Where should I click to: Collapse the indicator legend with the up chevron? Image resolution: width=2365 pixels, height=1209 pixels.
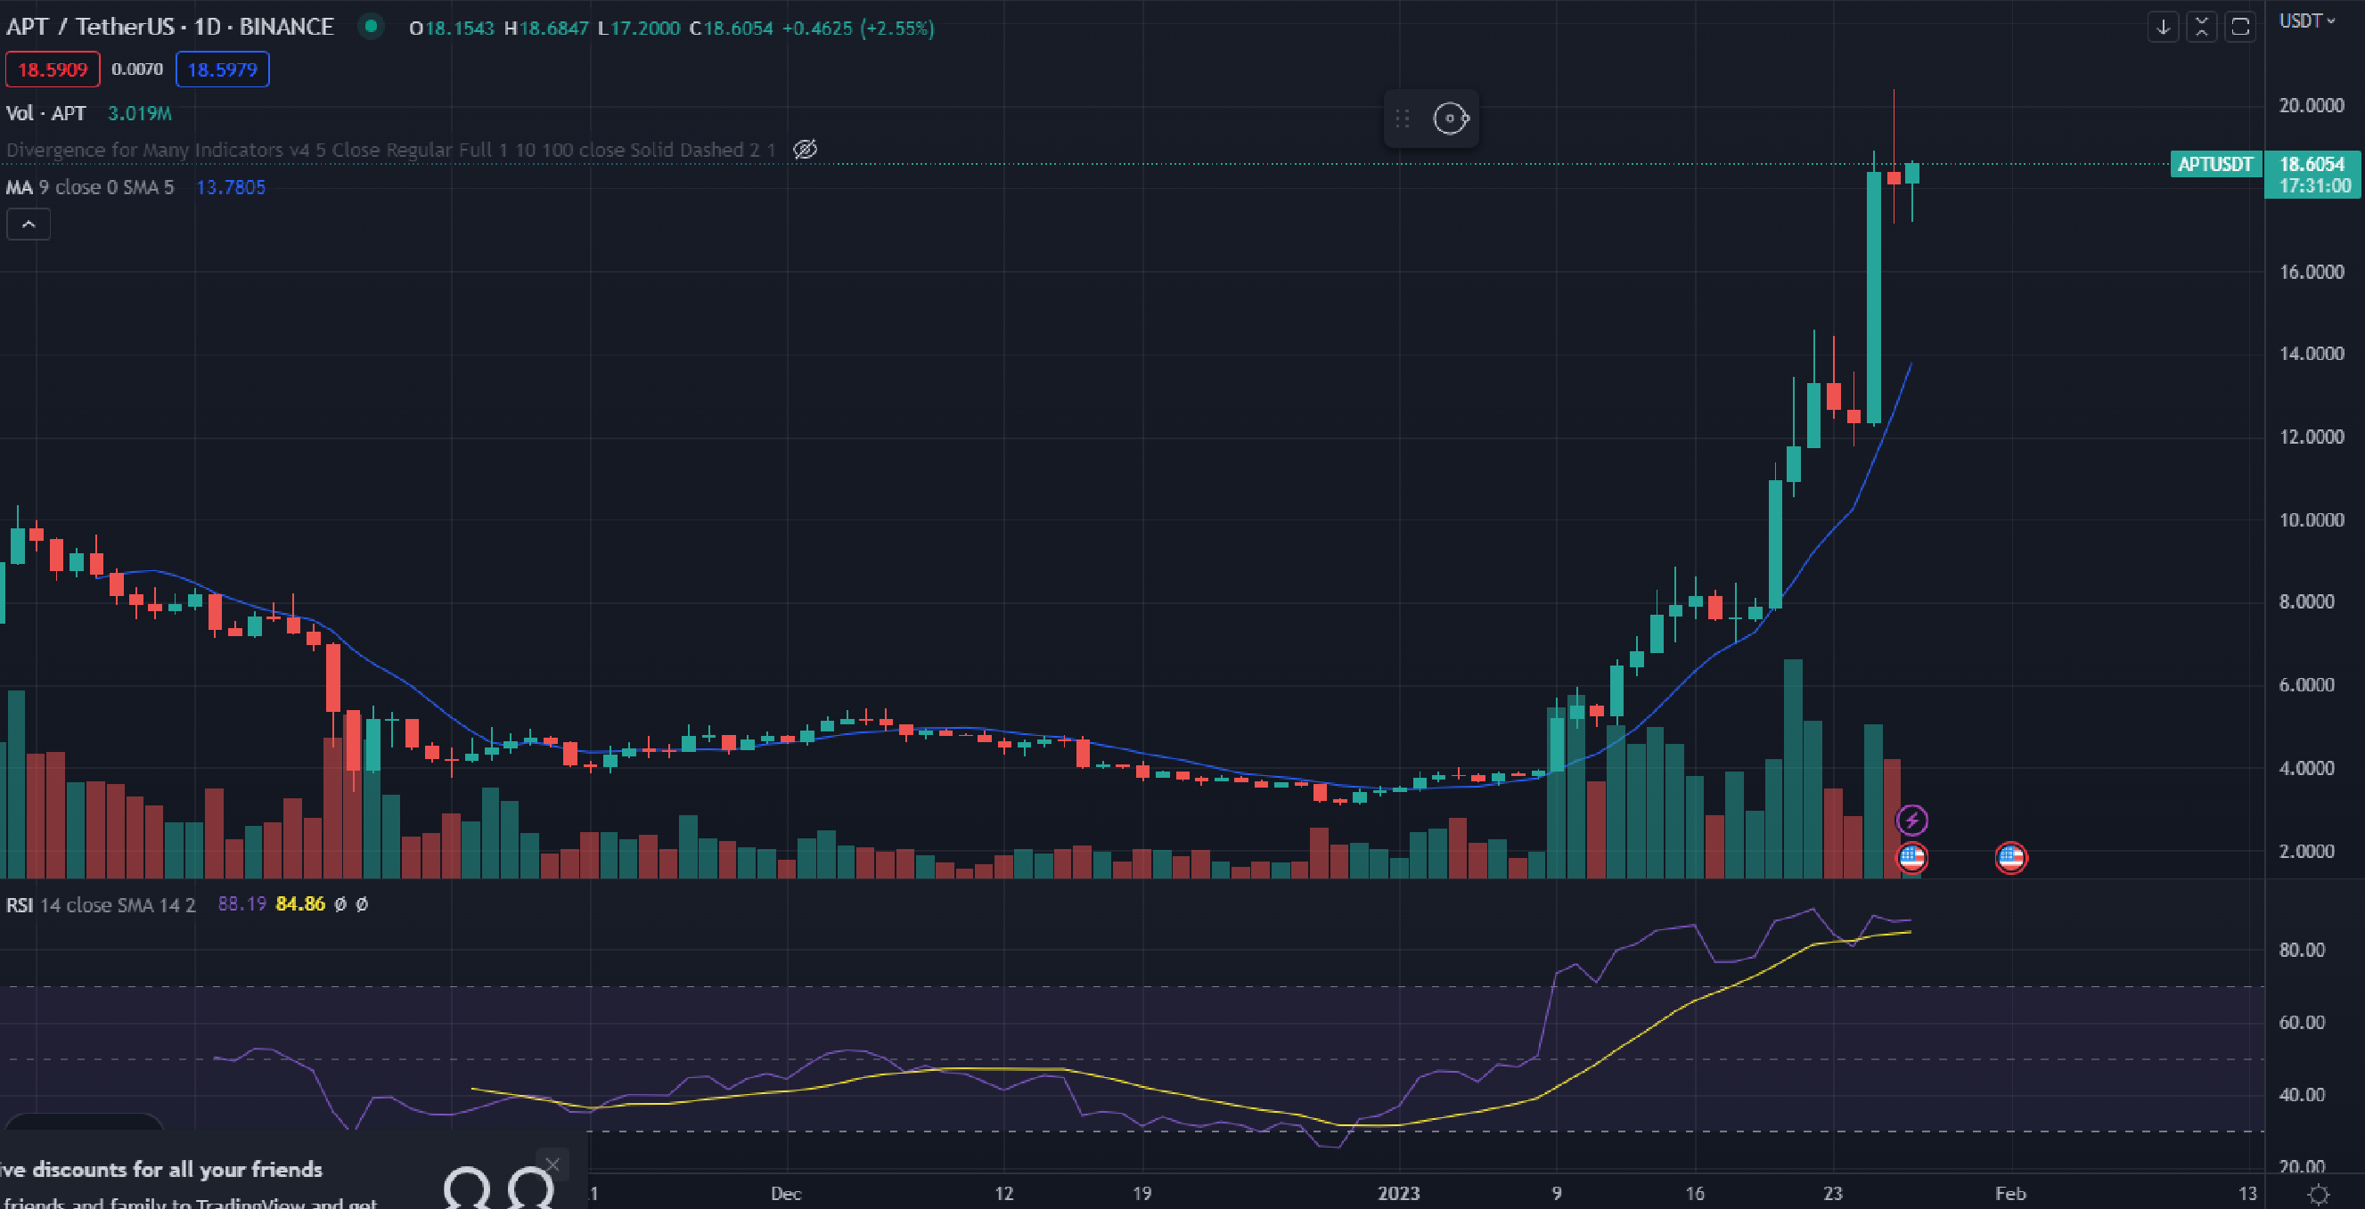[x=29, y=224]
